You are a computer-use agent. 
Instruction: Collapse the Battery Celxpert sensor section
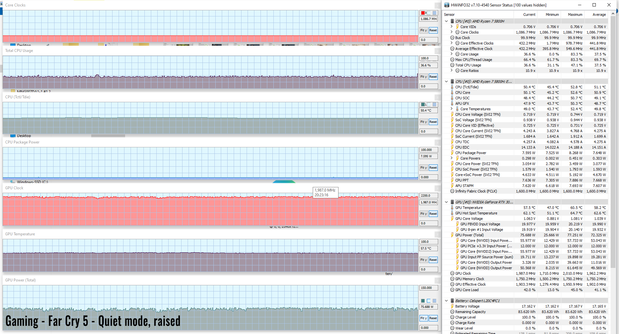click(447, 301)
